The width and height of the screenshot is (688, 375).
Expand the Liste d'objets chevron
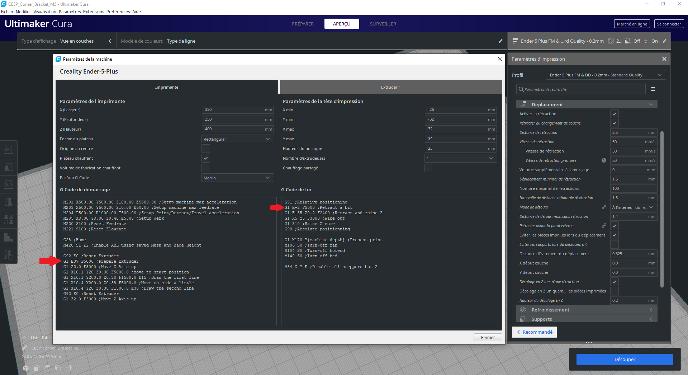(25, 338)
